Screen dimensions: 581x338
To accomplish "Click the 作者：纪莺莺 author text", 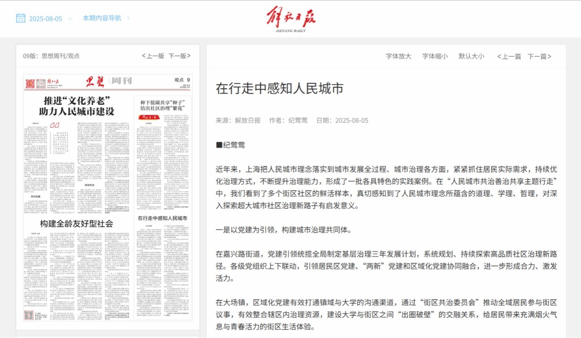I will (x=288, y=120).
